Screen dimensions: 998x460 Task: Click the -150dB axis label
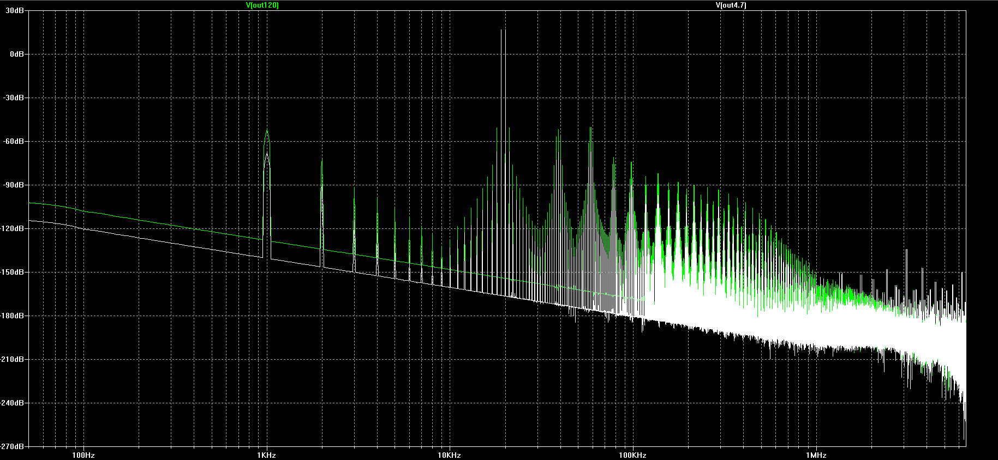coord(13,273)
